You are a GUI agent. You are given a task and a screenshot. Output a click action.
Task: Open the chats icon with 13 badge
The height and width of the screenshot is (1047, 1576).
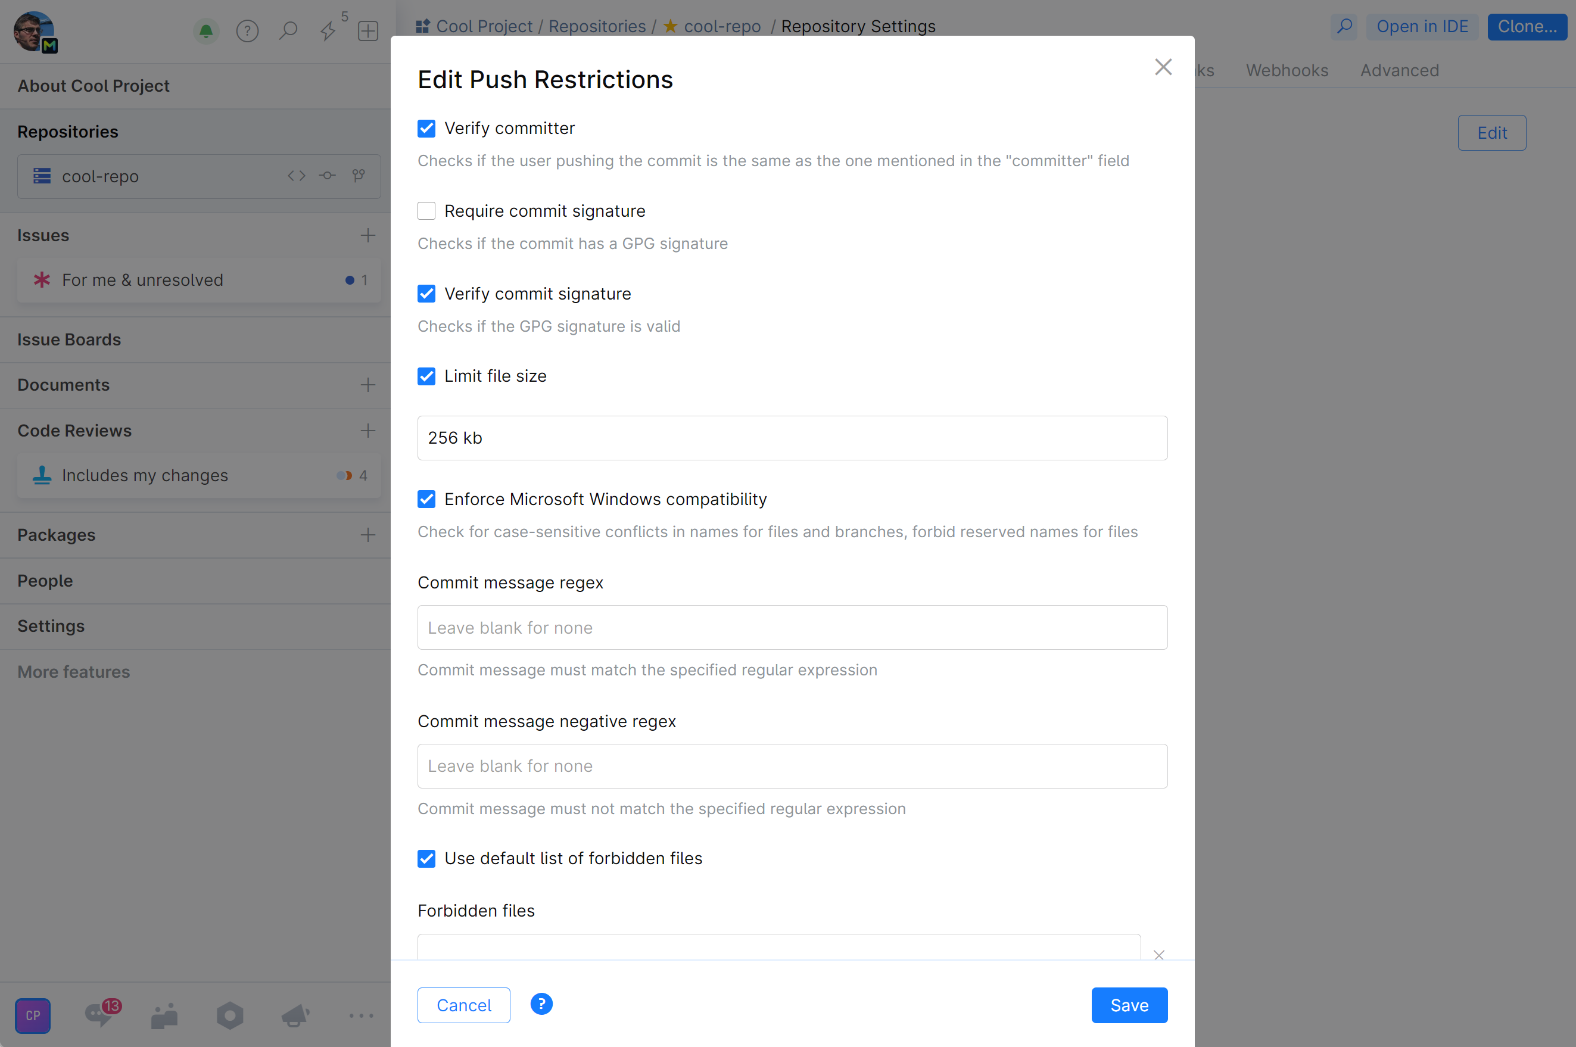click(x=100, y=1015)
